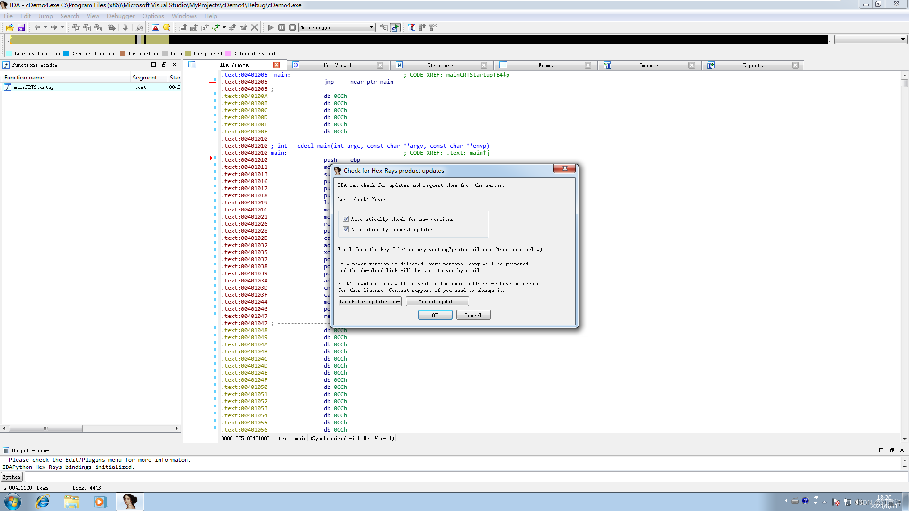The image size is (909, 511).
Task: Switch to the Hex View-1 tab
Action: [x=338, y=65]
